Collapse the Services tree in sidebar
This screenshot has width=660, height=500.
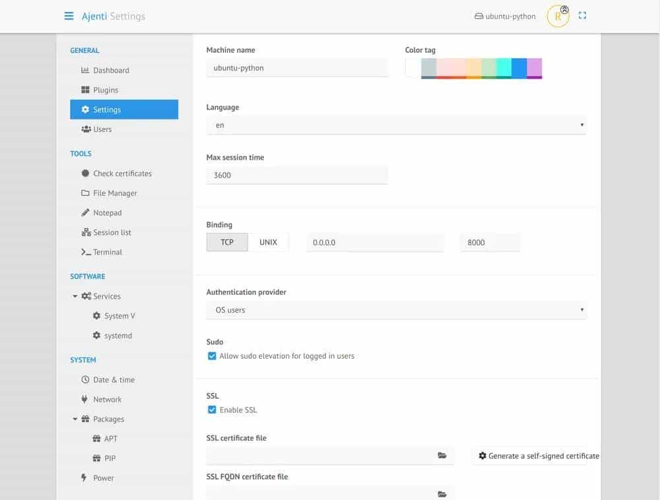click(x=75, y=297)
